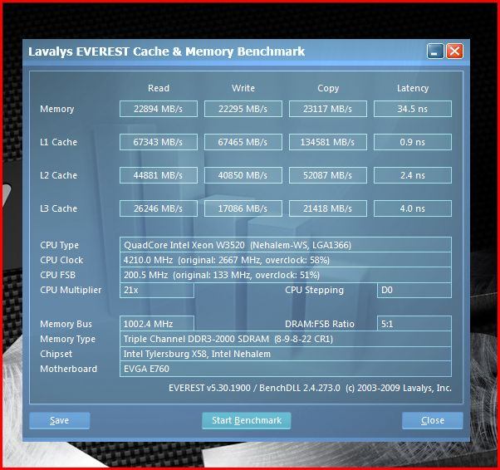
Task: Click the Write column header
Action: point(243,88)
